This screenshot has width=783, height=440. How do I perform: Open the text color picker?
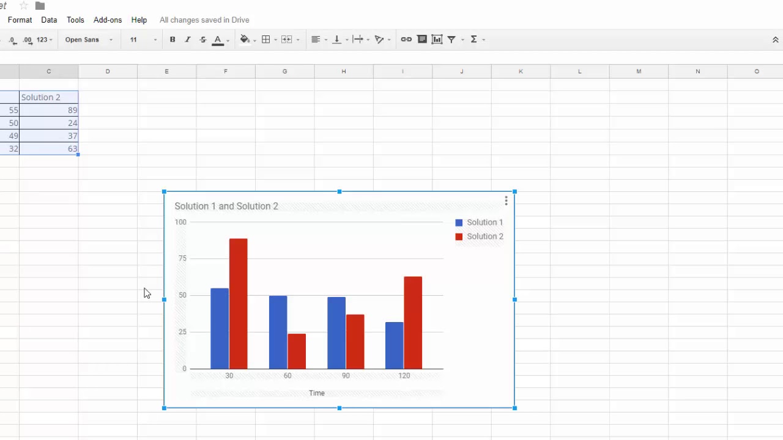point(218,40)
